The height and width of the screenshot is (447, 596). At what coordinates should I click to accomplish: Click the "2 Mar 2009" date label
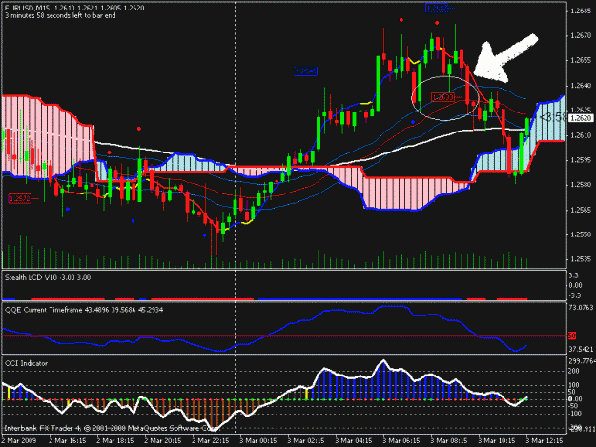tap(19, 441)
